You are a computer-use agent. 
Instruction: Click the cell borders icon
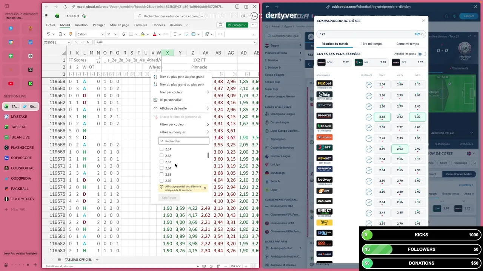(x=132, y=34)
